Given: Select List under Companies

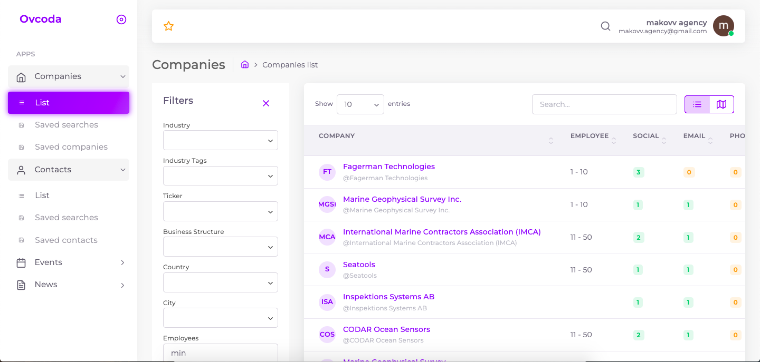Looking at the screenshot, I should [69, 103].
